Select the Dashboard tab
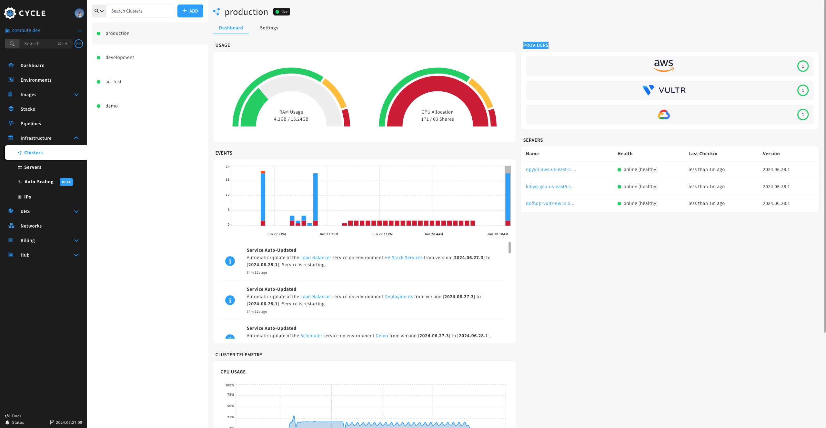 (x=231, y=28)
